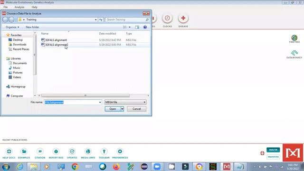304x171 pixels.
Task: Click the red lifebuoy help icon
Action: (262, 153)
